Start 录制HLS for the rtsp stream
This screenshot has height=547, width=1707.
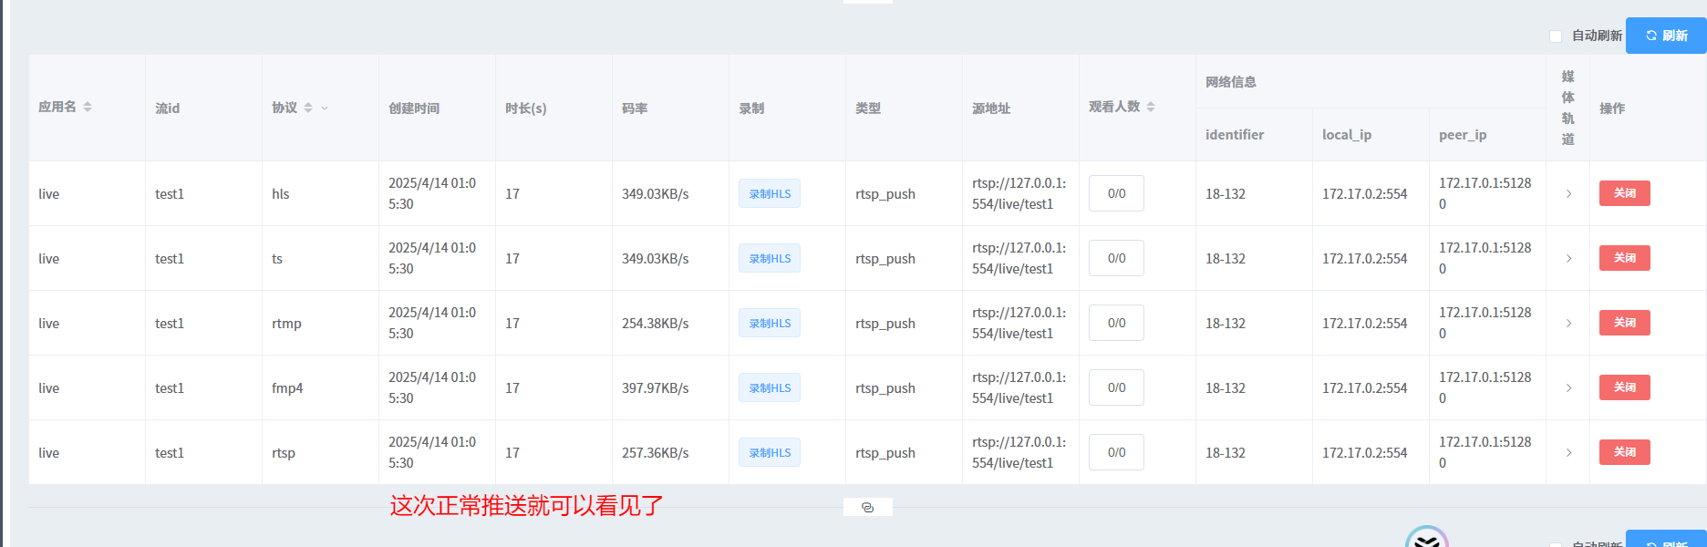coord(770,452)
